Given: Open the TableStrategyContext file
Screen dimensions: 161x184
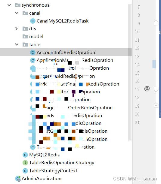Looking at the screenshot, I should (53, 171).
